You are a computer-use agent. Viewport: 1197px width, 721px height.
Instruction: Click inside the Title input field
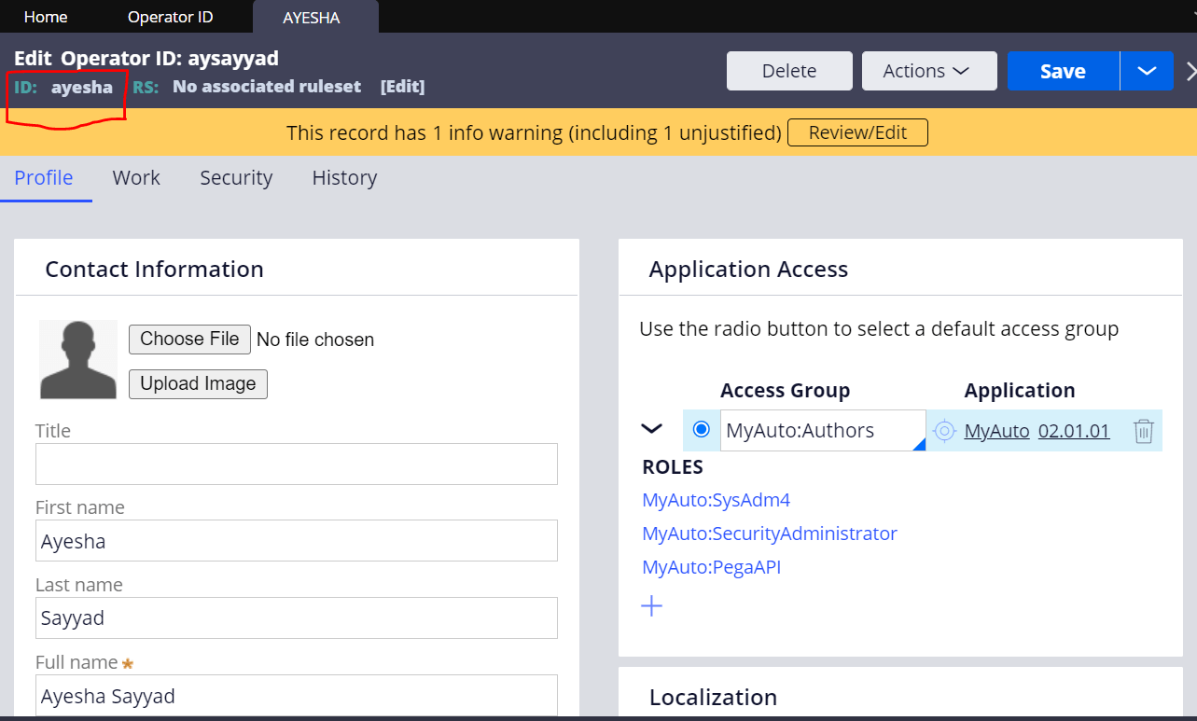[296, 464]
